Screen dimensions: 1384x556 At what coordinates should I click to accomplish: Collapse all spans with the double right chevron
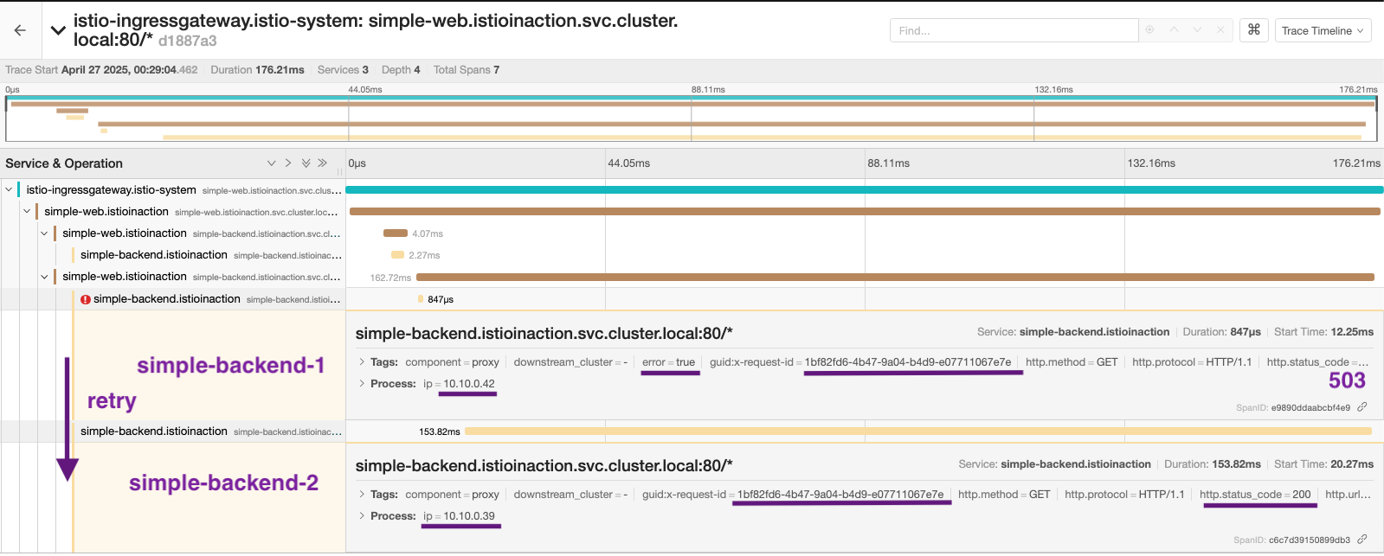click(322, 163)
